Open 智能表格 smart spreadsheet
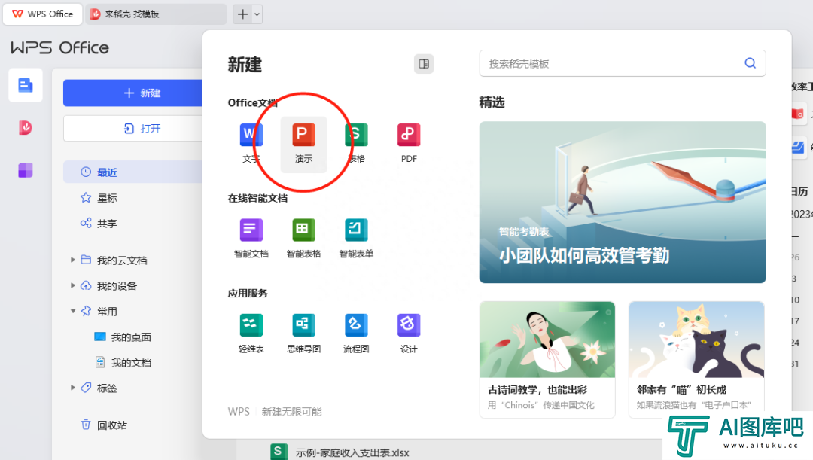Viewport: 813px width, 460px height. [304, 238]
